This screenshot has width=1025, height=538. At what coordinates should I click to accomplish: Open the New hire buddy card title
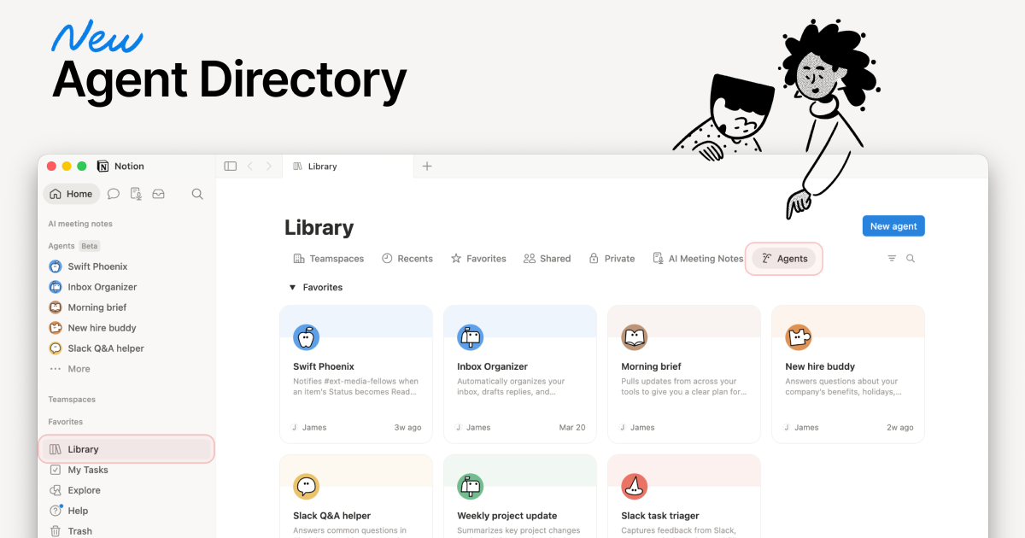pos(820,366)
